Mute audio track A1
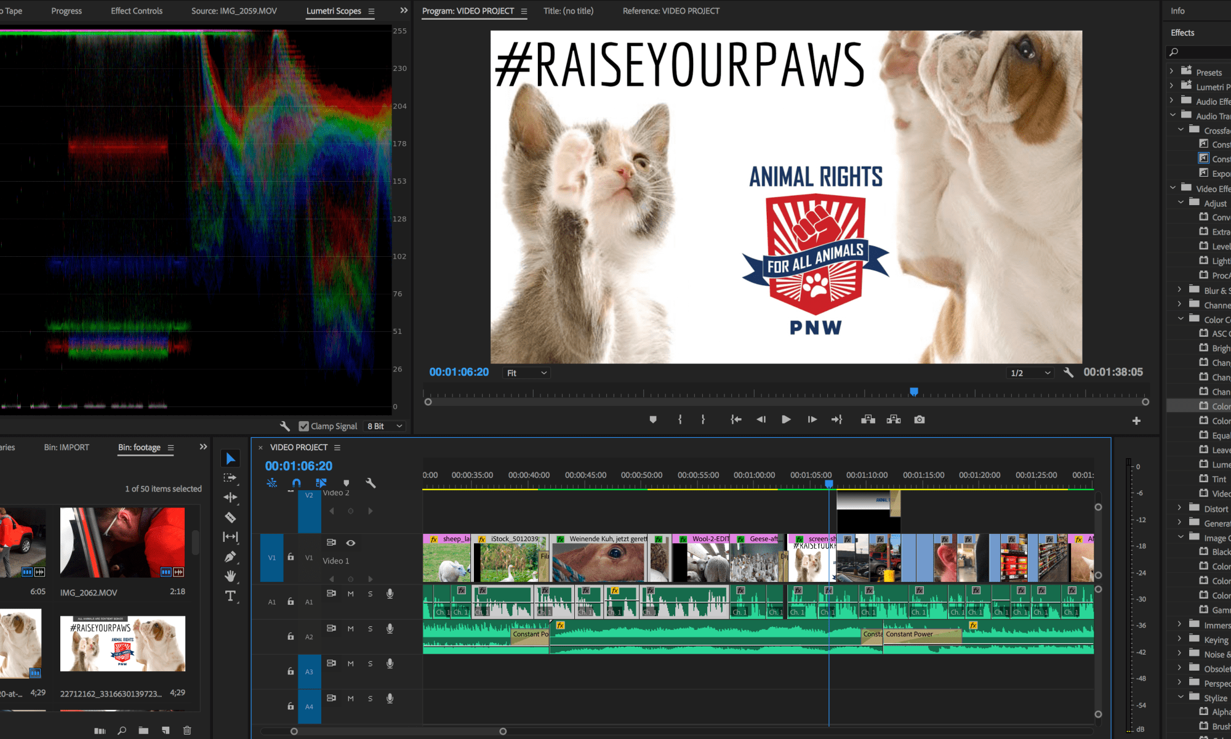This screenshot has width=1231, height=739. point(350,594)
